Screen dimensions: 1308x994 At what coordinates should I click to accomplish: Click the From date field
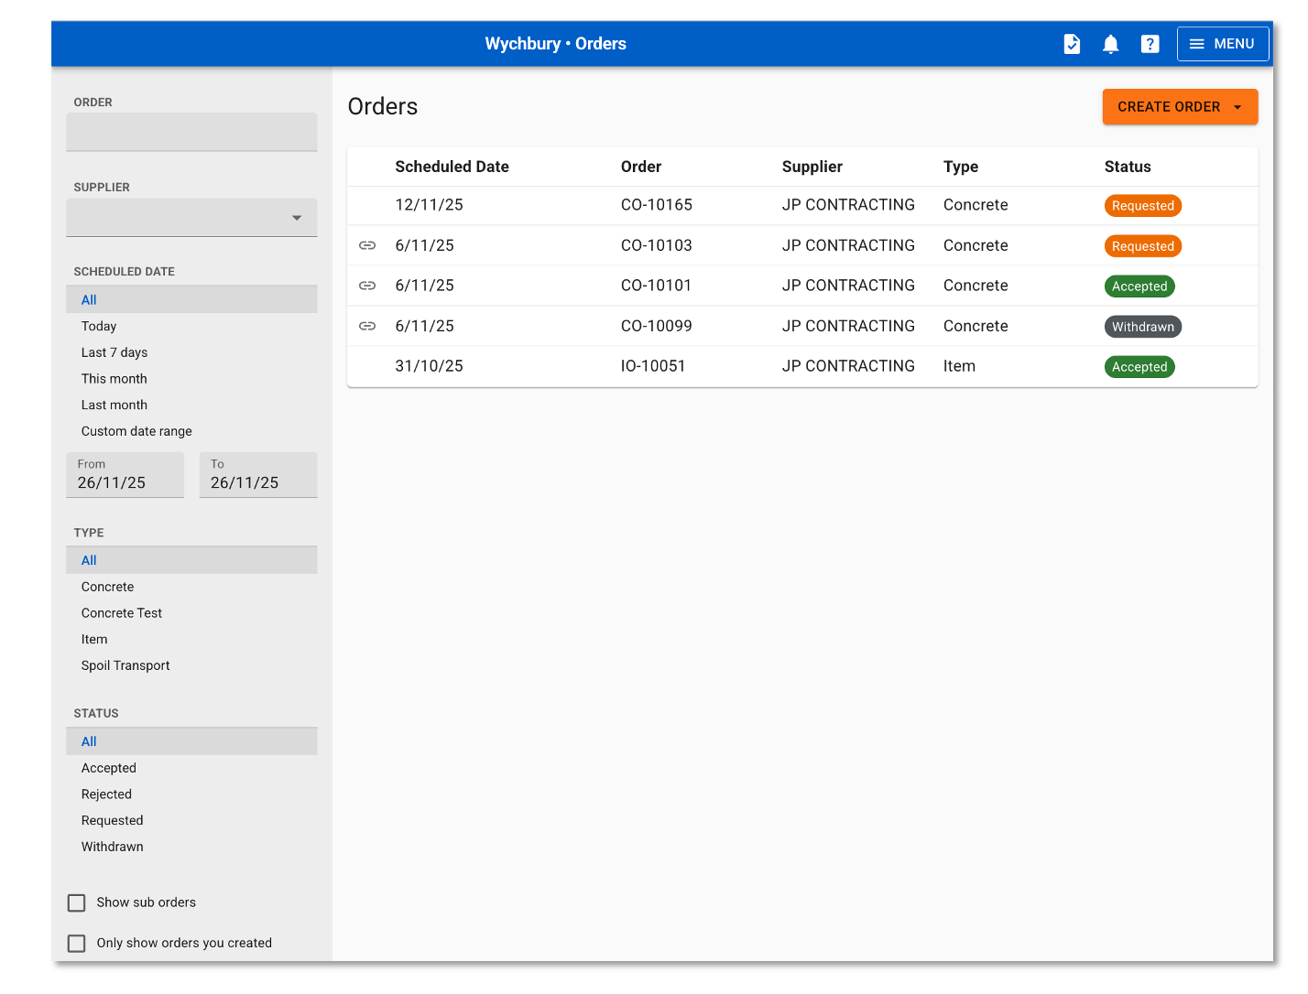[125, 476]
